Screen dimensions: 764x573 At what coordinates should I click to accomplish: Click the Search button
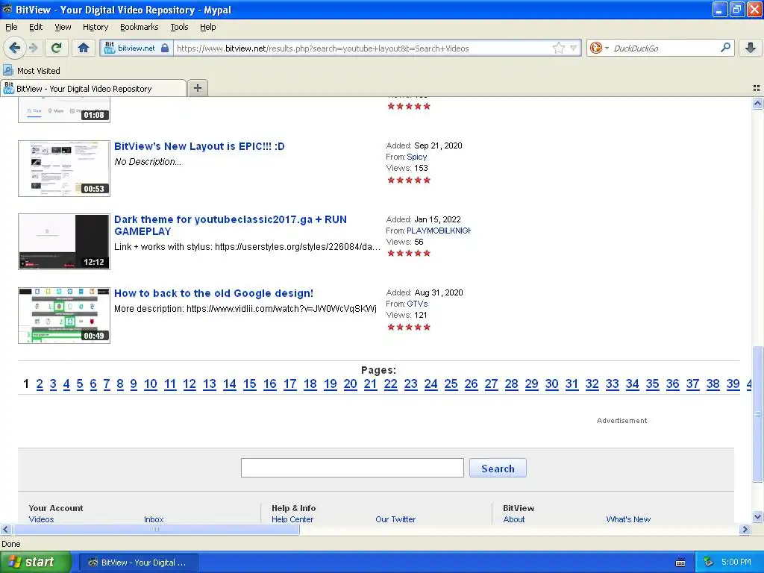pyautogui.click(x=498, y=469)
